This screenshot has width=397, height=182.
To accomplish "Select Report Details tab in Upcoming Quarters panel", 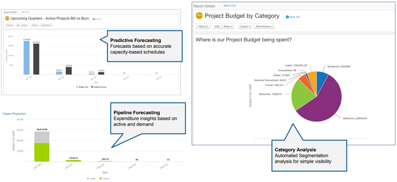I will (10, 12).
